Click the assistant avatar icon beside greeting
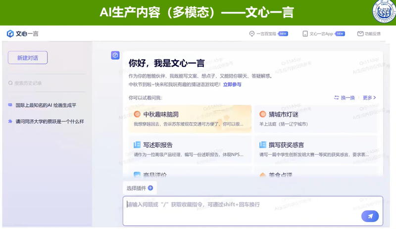 point(115,55)
